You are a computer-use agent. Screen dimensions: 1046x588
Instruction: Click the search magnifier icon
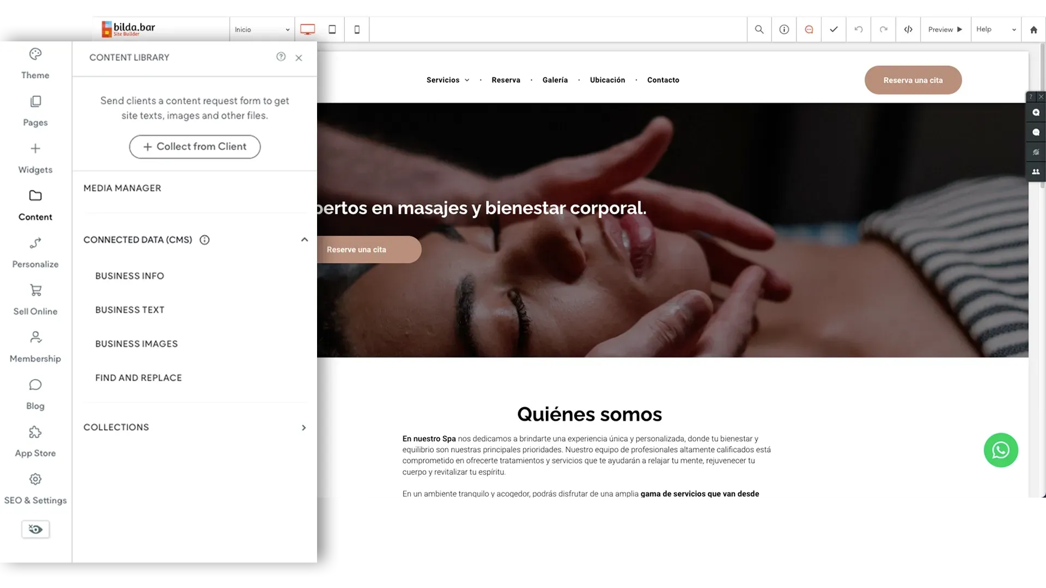pos(759,29)
